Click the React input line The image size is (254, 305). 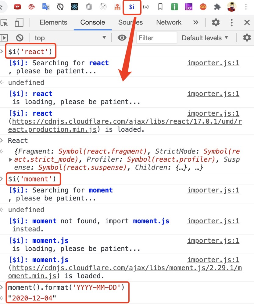click(x=18, y=140)
